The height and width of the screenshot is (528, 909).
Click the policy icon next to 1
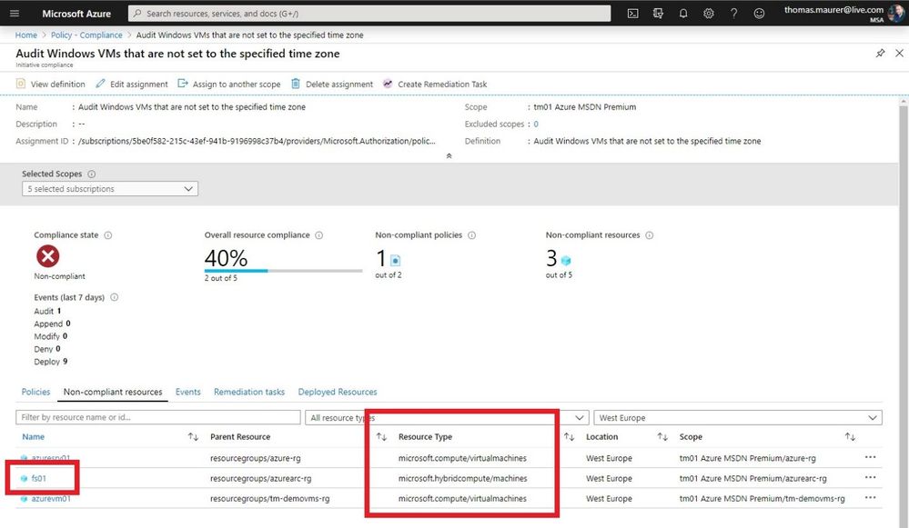coord(396,261)
